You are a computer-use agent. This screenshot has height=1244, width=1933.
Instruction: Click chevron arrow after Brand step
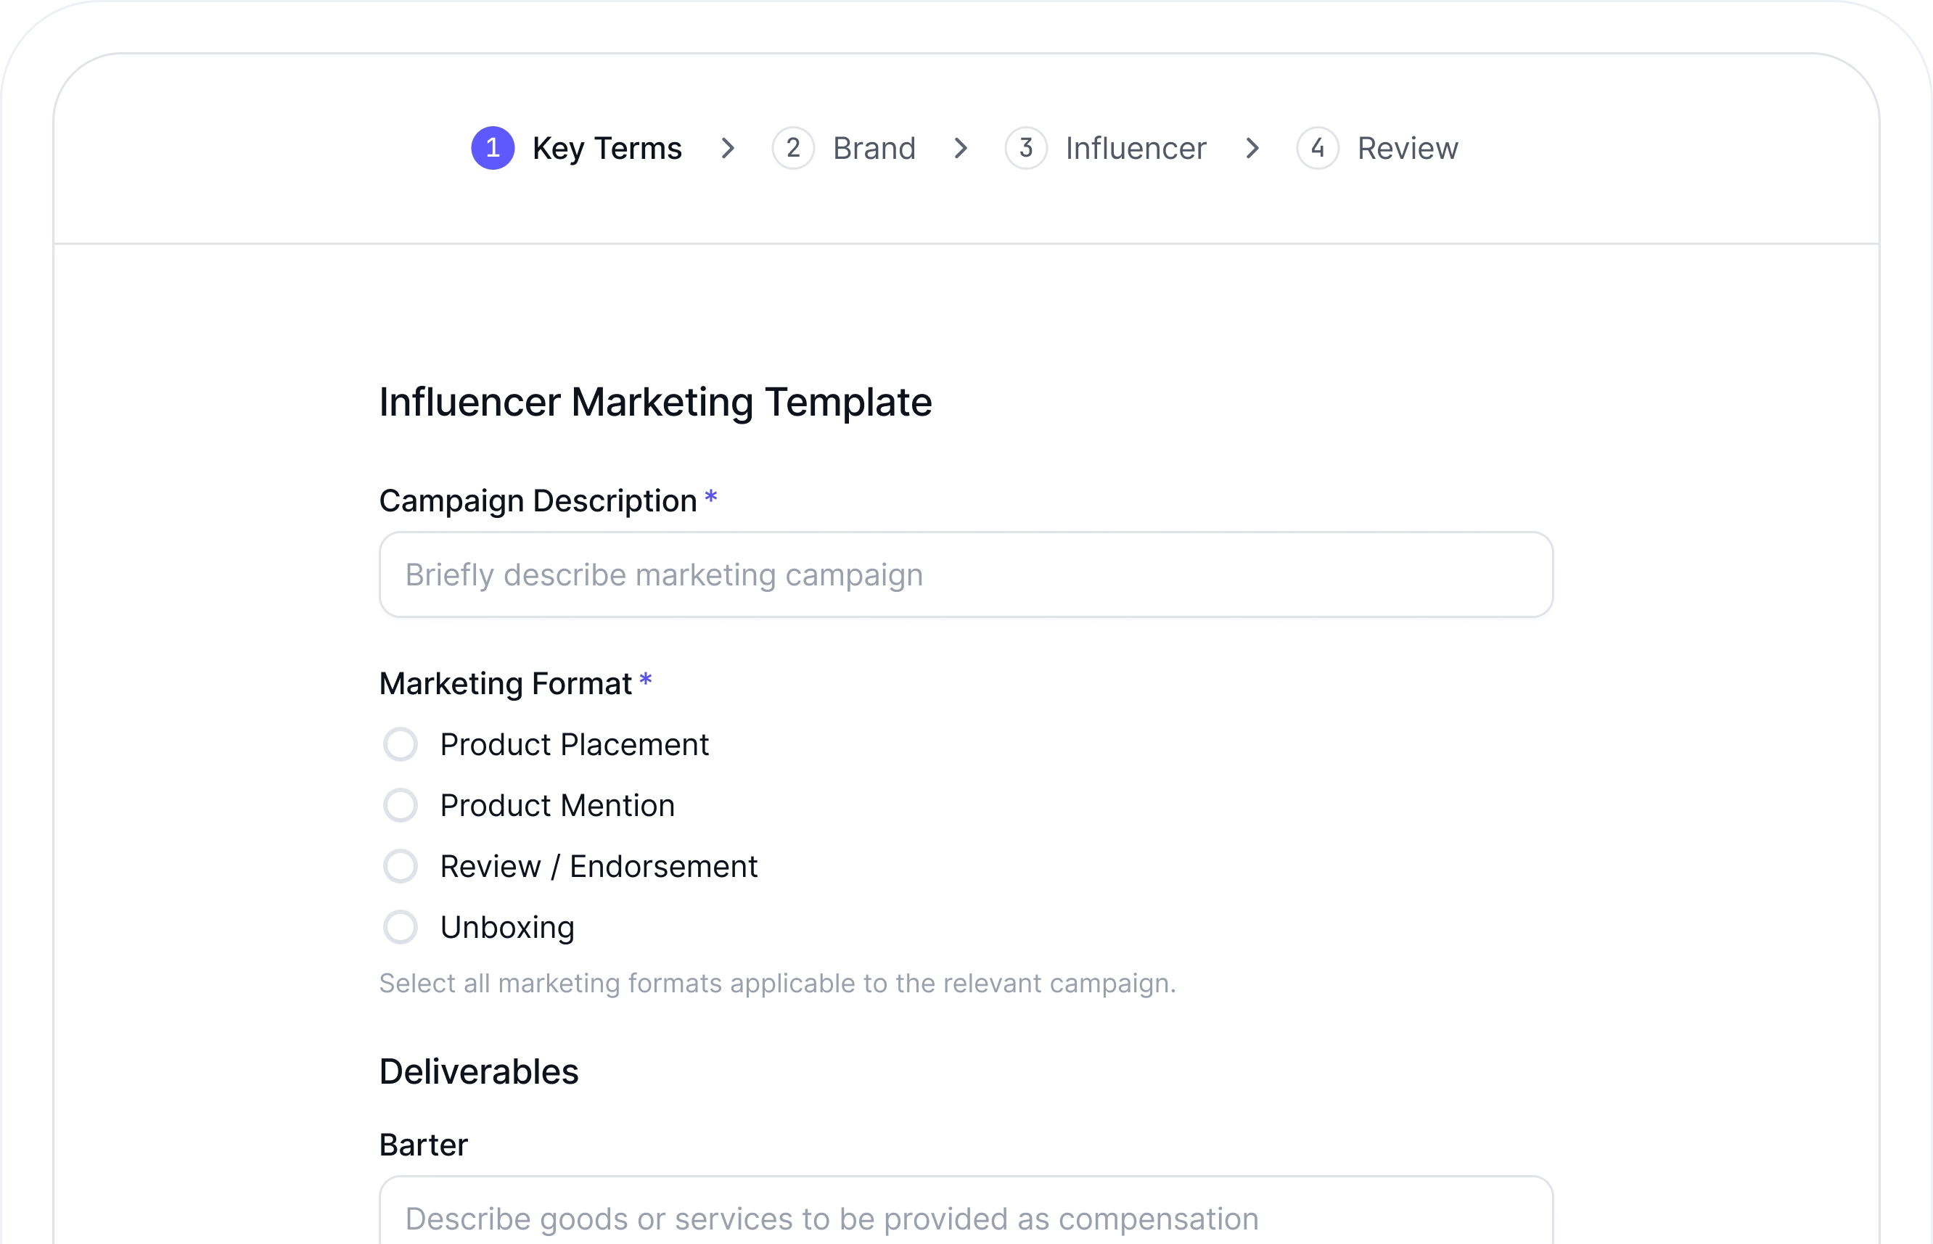pyautogui.click(x=960, y=148)
